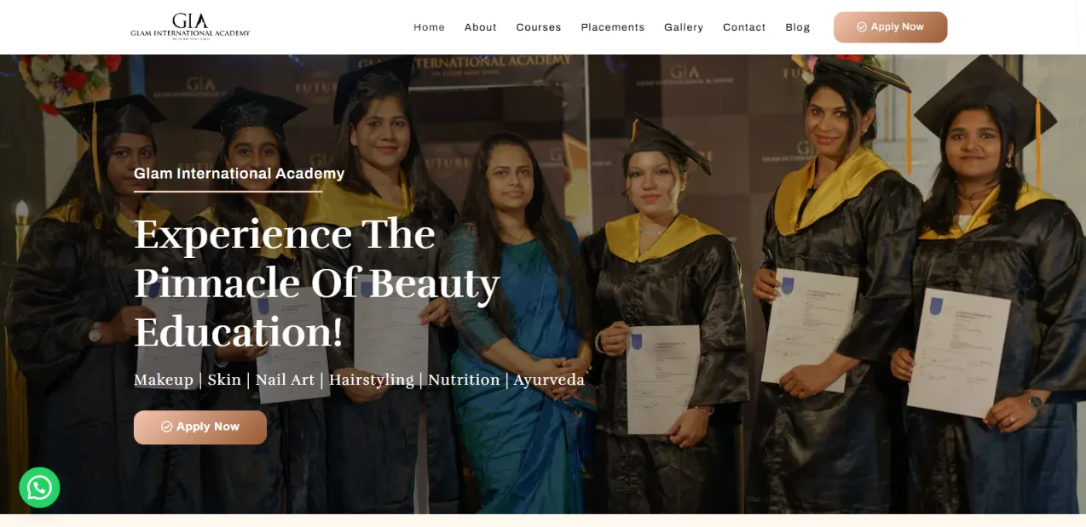View the Gallery page from navbar
The image size is (1086, 527).
click(684, 27)
